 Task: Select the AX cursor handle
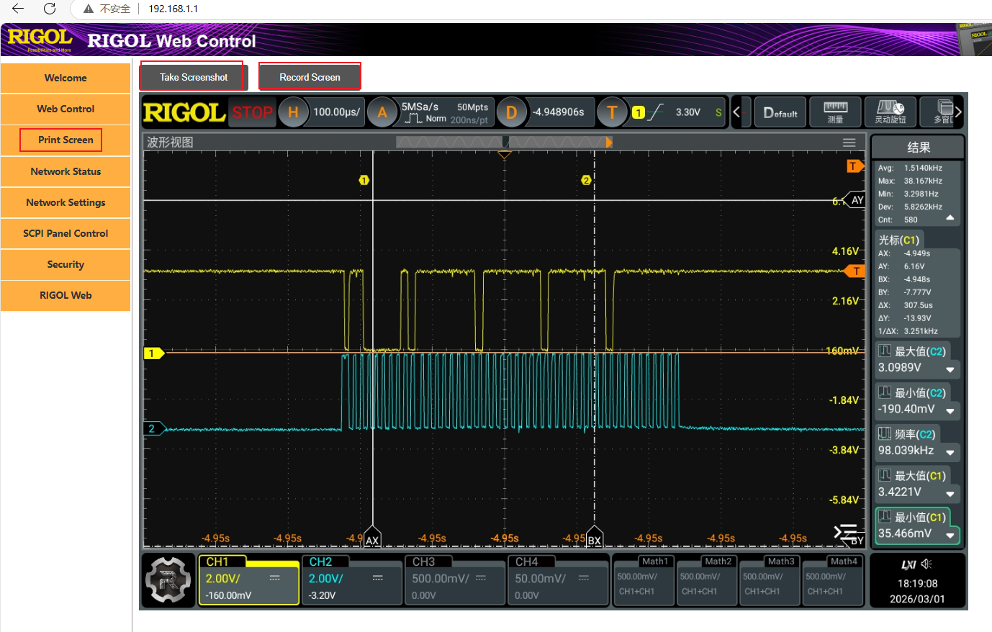point(372,538)
